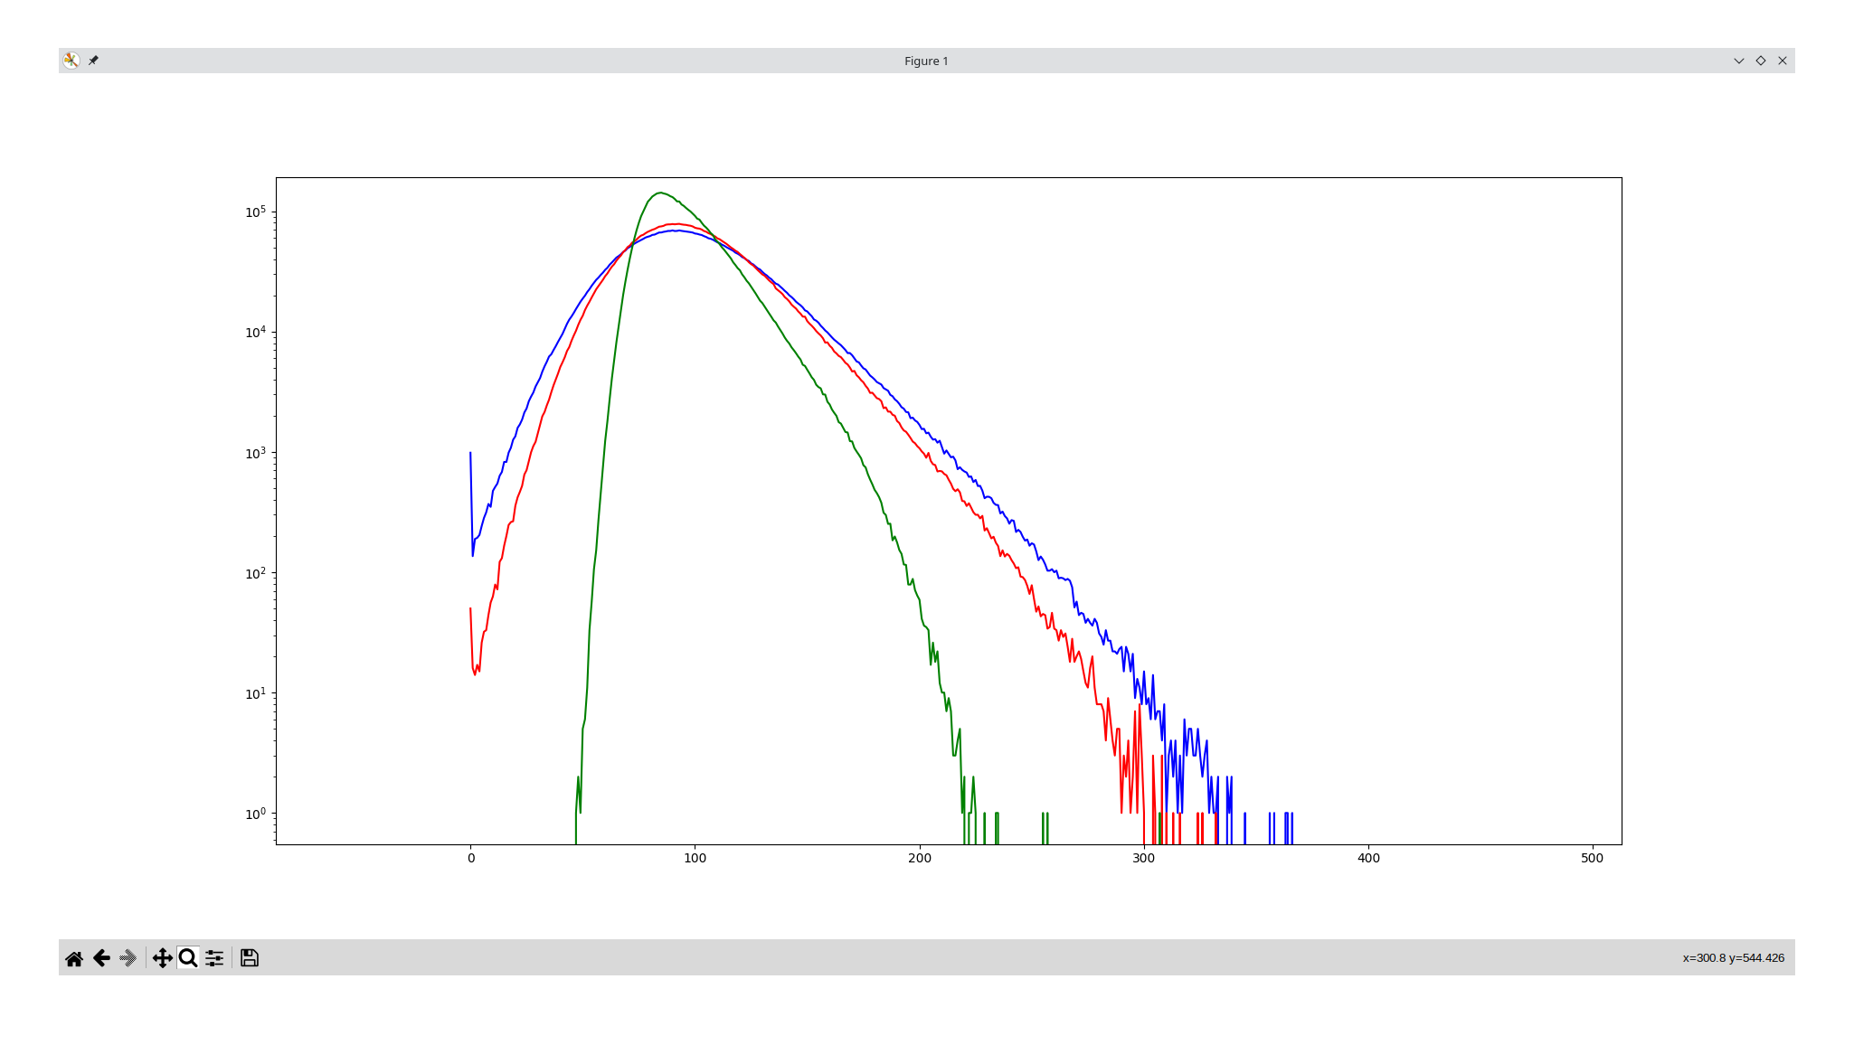
Task: Reset the plot to original Home view
Action: click(x=74, y=958)
